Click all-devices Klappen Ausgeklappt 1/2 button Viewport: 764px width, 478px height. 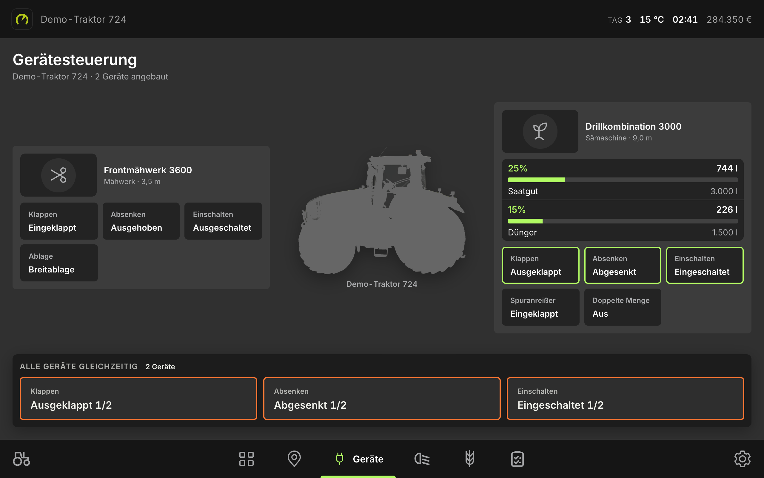point(138,398)
